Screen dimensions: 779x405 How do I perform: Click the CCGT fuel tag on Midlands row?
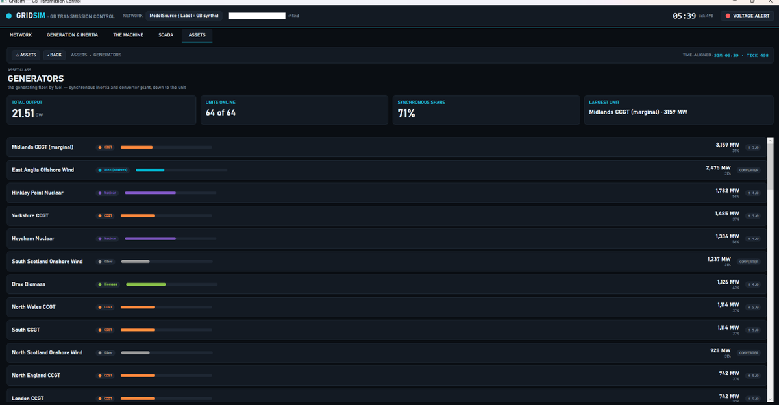pyautogui.click(x=106, y=147)
